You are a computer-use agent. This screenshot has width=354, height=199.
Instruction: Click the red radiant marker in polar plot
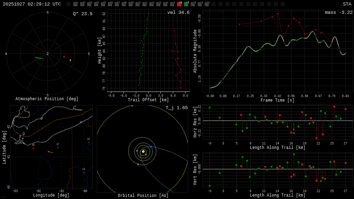64,57
